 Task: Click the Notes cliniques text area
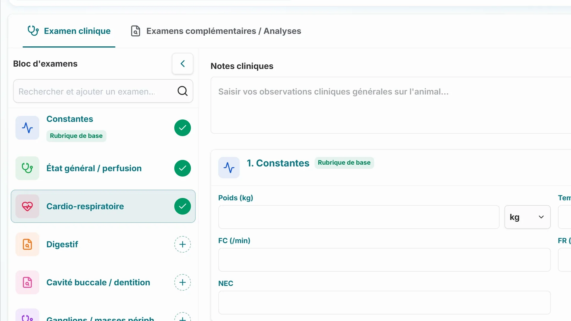[391, 105]
